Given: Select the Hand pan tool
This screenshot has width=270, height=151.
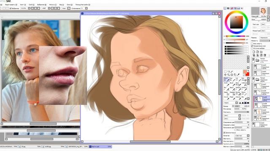Looking at the screenshot, I should [x=235, y=75].
